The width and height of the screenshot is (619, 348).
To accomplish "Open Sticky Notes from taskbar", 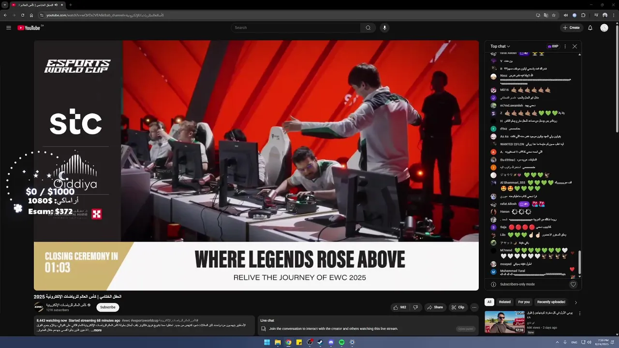I will click(x=299, y=342).
